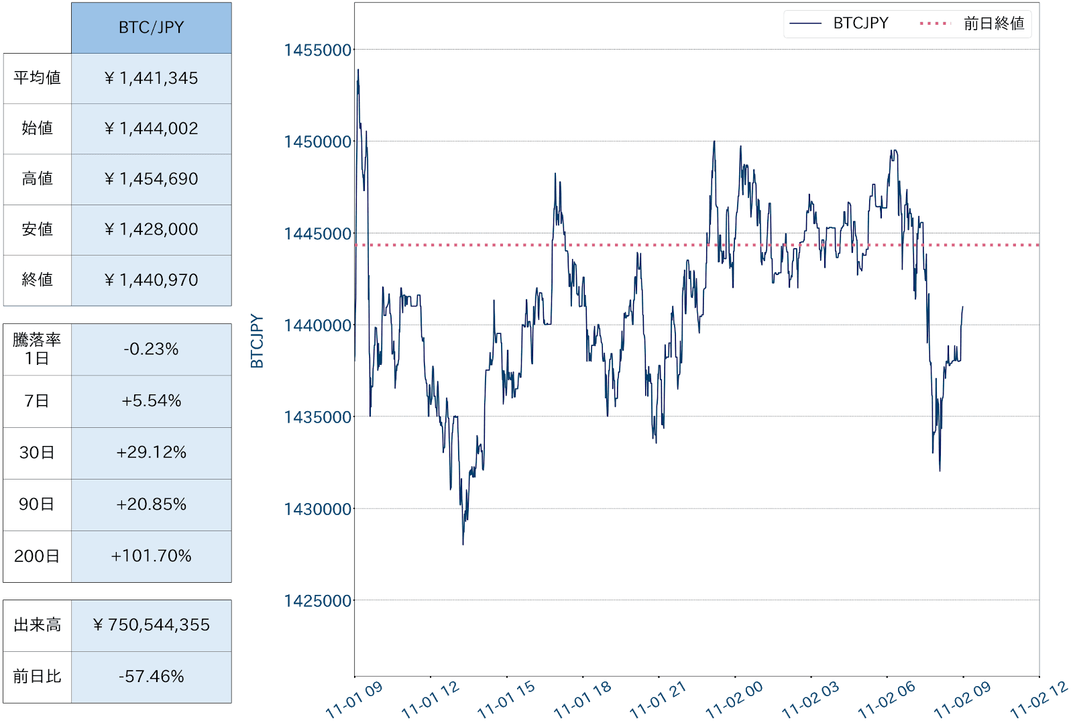The image size is (1073, 725).
Task: Click the 11-02 12 x-axis tick label
Action: coord(1038,700)
